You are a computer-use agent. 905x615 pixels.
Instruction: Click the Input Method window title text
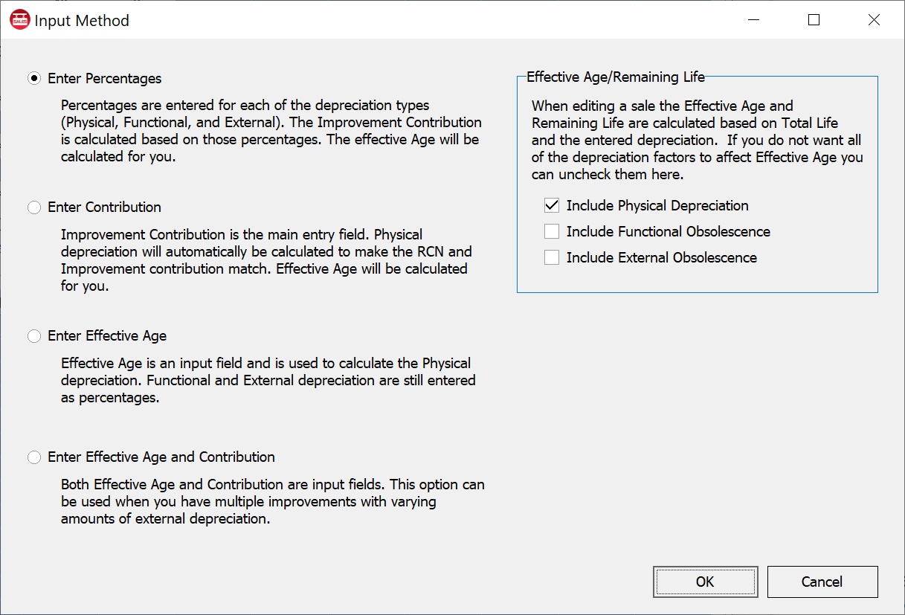[x=82, y=21]
